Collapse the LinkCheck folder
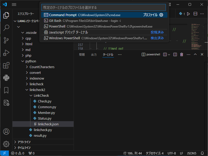 41,95
